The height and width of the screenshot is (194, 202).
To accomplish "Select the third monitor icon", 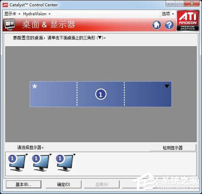I will coord(65,163).
